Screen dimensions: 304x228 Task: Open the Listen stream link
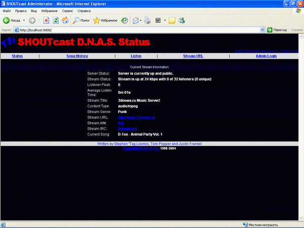pos(136,56)
